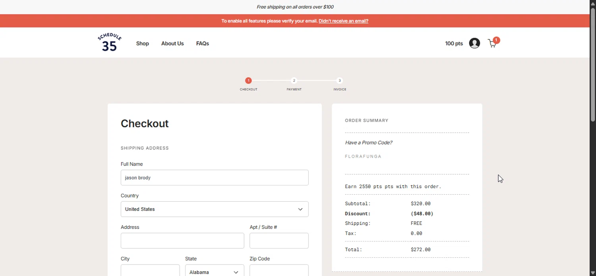Click the verify your email notice text

[269, 21]
